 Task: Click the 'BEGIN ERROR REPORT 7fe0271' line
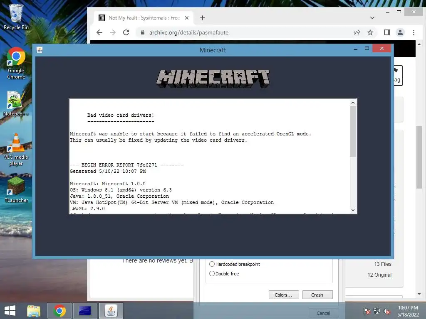(126, 165)
